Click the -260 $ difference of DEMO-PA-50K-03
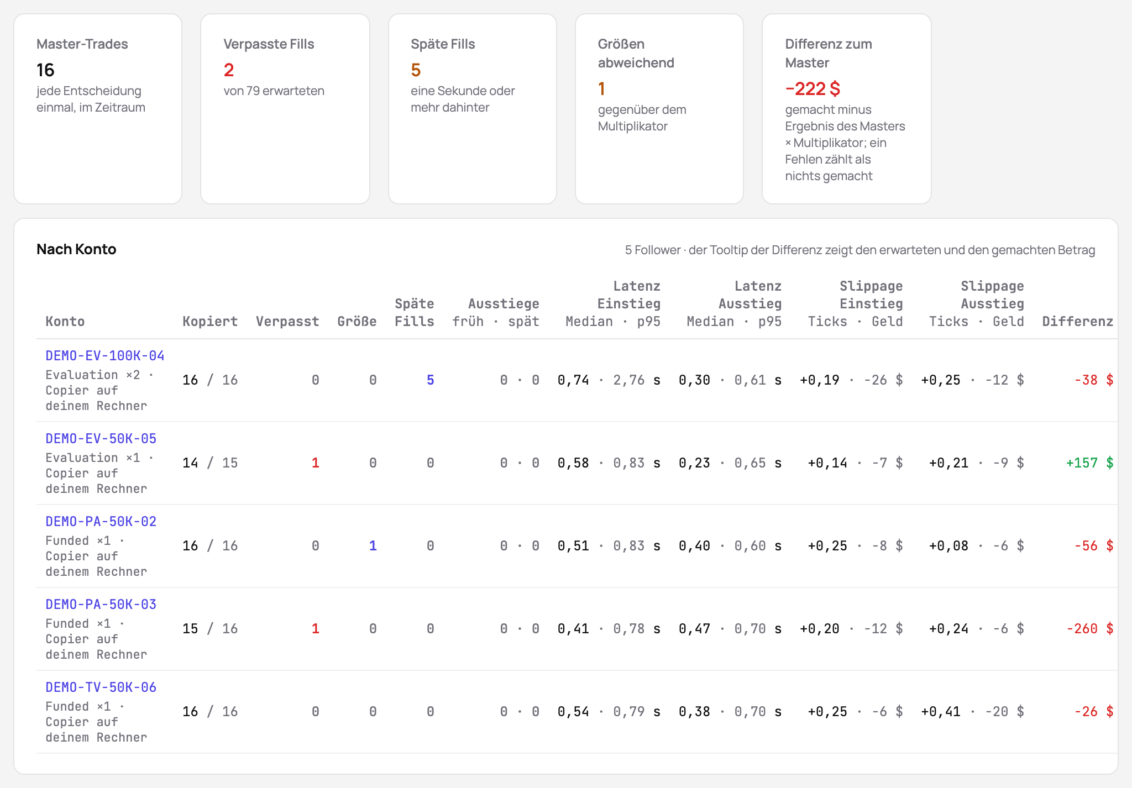 tap(1090, 629)
